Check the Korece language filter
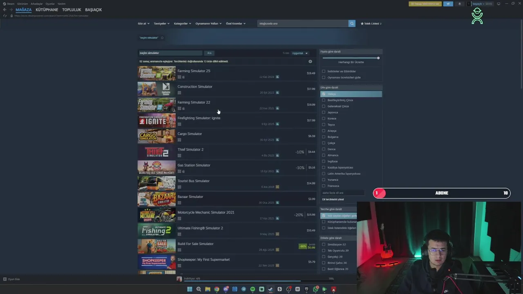Viewport: 523px width, 294px height. pos(324,118)
